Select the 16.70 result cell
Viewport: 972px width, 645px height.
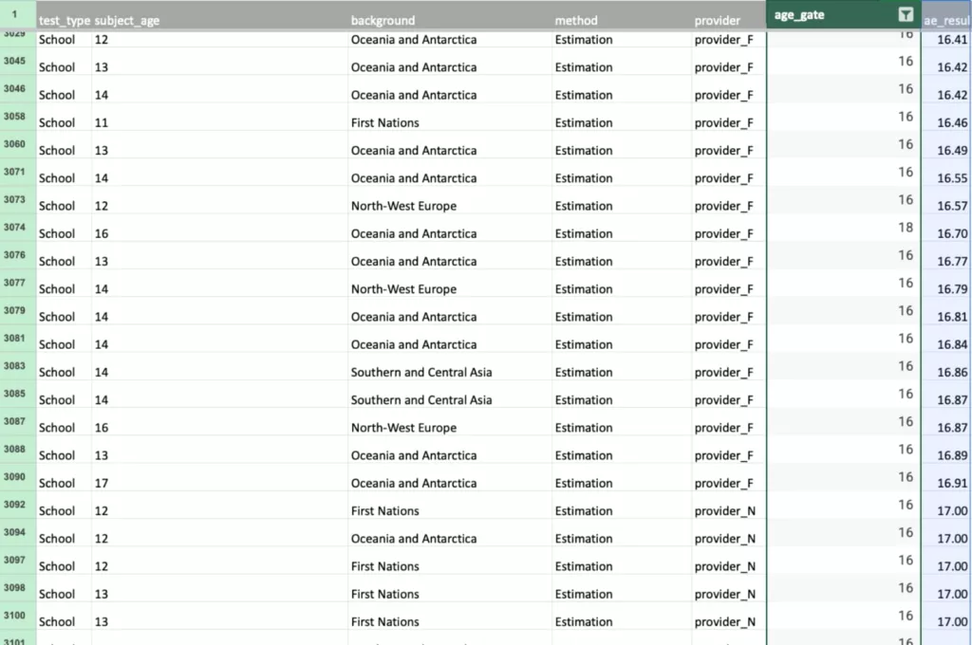click(952, 233)
